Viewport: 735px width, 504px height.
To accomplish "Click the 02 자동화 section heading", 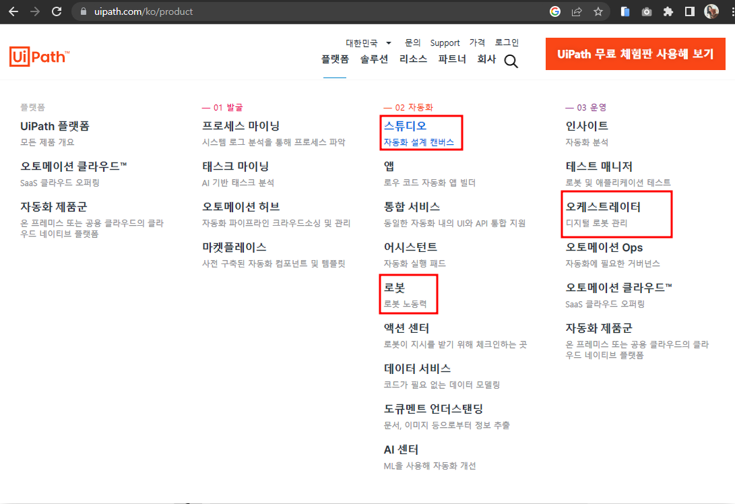I will point(408,107).
